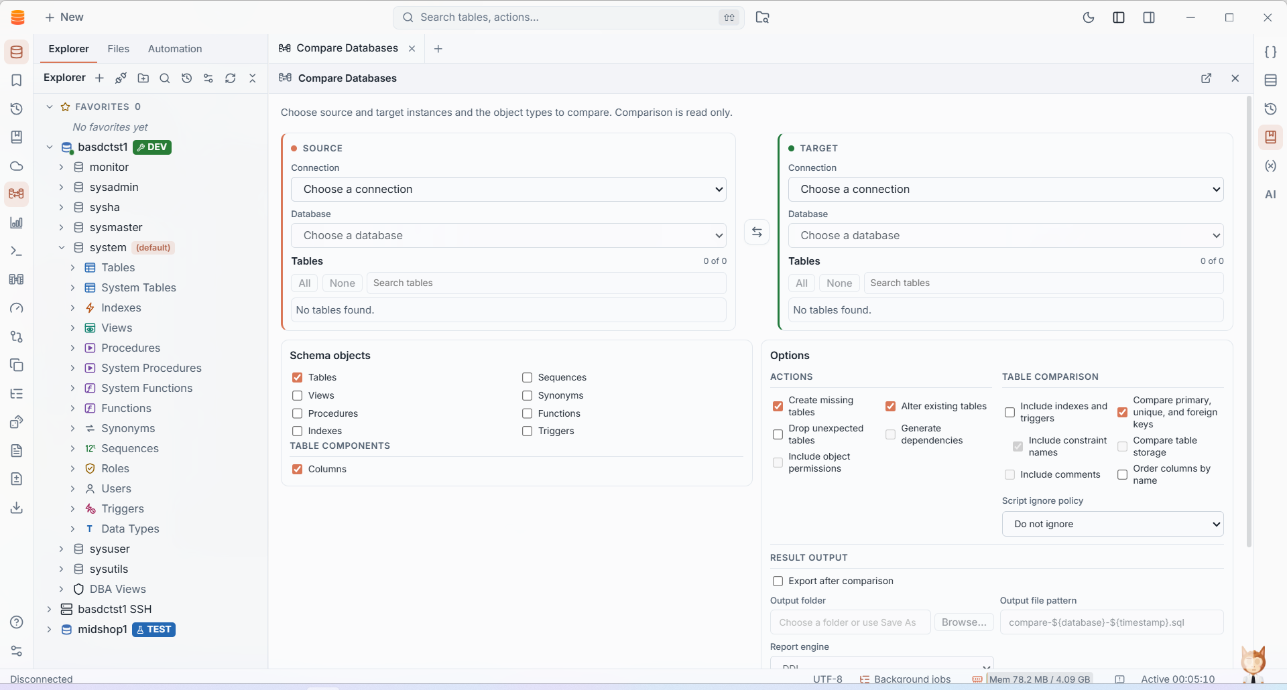Open the terminal console sidebar icon
1287x690 pixels.
tap(17, 251)
